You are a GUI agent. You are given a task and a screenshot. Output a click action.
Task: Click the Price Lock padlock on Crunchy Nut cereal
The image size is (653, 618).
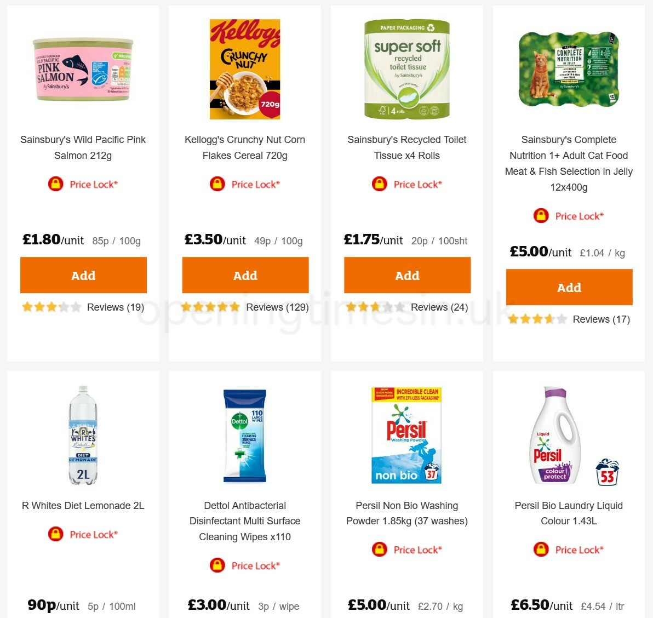[217, 184]
